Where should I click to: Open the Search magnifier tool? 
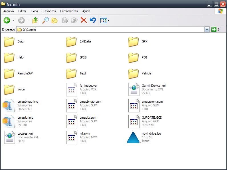click(x=45, y=20)
